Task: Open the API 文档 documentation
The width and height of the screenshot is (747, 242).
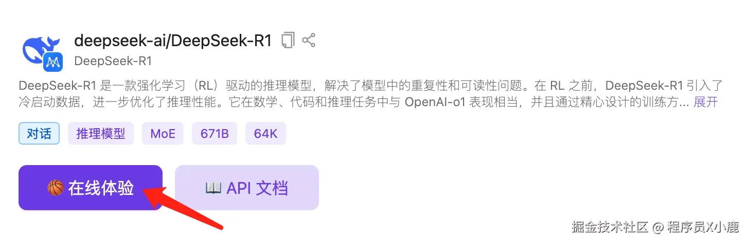Action: pos(247,188)
